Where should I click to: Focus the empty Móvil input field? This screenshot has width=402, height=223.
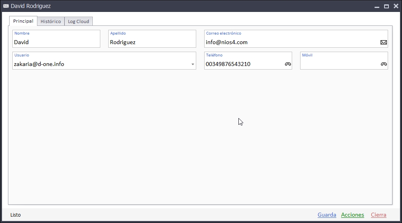[338, 64]
